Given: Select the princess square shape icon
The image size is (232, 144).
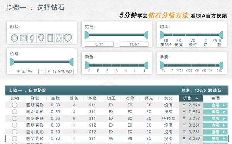Looking at the screenshot, I should [23, 38].
